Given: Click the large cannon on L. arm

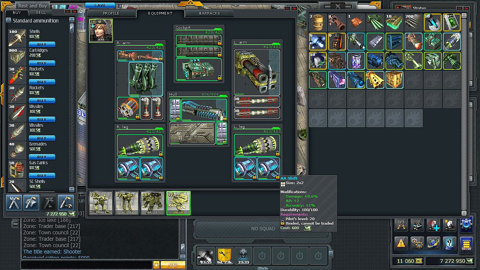Looking at the screenshot, I should pyautogui.click(x=257, y=72).
